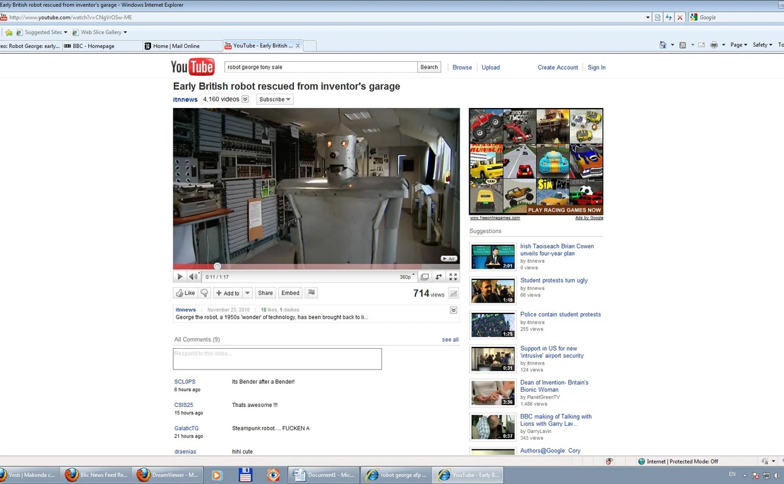Click the Embed button
Screen dimensions: 784x484
click(290, 293)
